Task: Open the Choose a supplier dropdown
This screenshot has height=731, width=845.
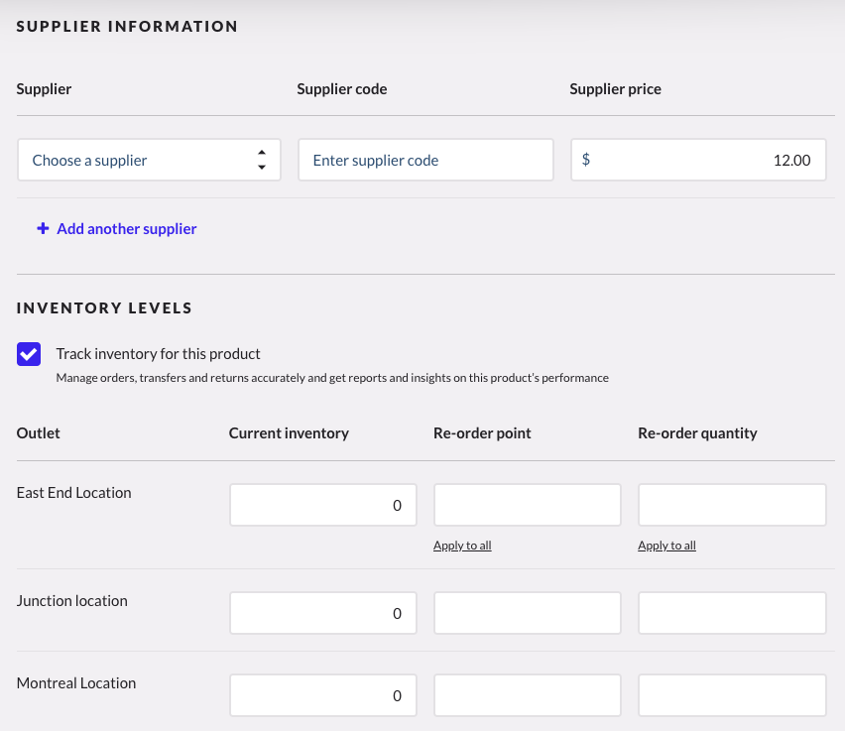Action: (x=139, y=160)
